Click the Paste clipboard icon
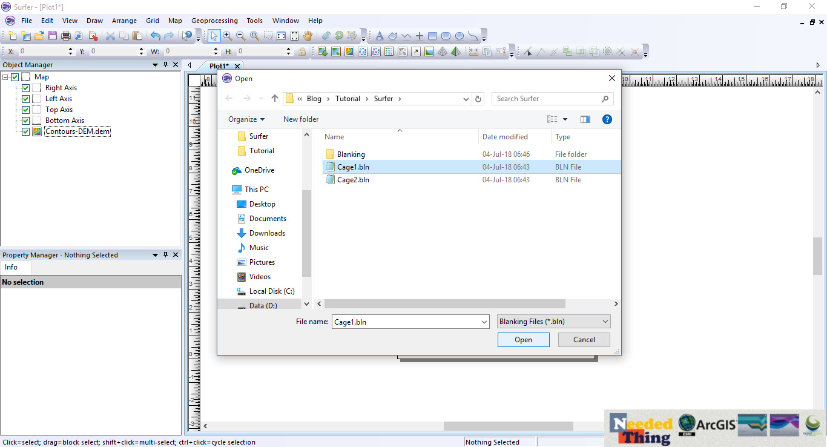The image size is (827, 447). pos(137,36)
